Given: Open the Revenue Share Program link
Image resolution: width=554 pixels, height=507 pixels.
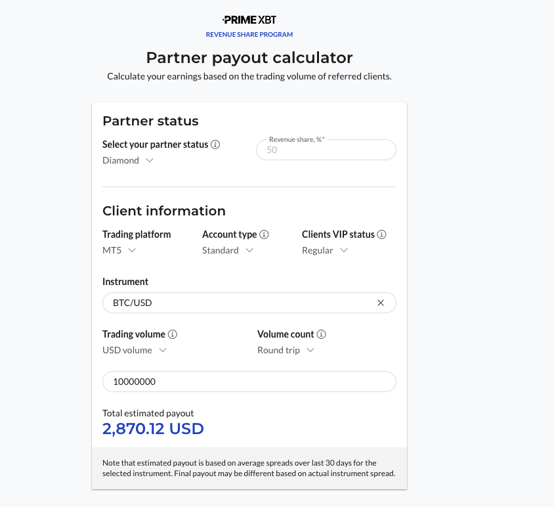Looking at the screenshot, I should click(249, 34).
